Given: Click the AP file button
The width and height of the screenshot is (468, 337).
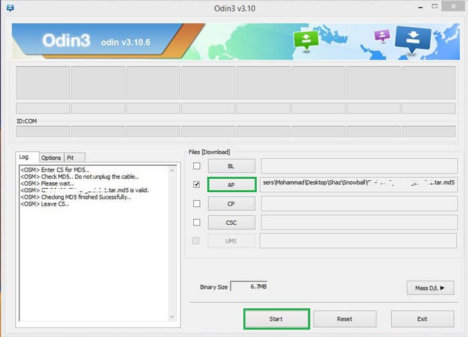Looking at the screenshot, I should click(x=231, y=185).
